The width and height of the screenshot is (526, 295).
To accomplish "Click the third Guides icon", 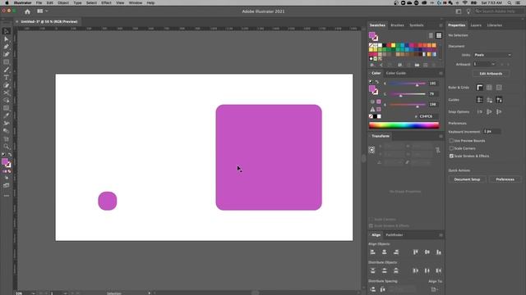I will pos(499,100).
